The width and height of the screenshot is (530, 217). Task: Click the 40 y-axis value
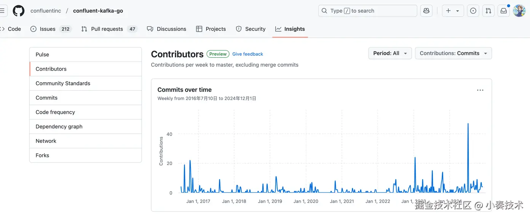[169, 134]
